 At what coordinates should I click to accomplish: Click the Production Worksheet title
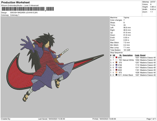pyautogui.click(x=15, y=2)
